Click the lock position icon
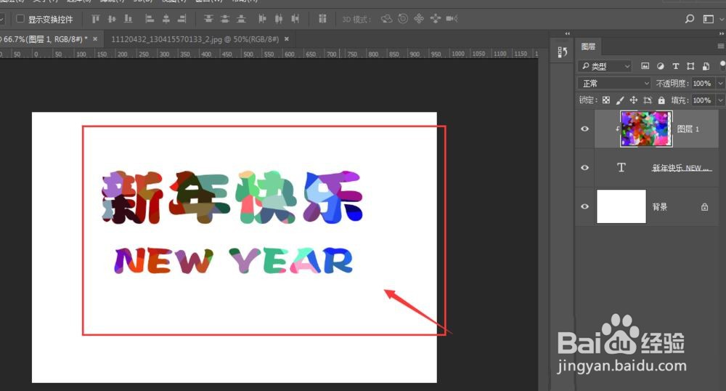The width and height of the screenshot is (726, 391). click(x=633, y=100)
